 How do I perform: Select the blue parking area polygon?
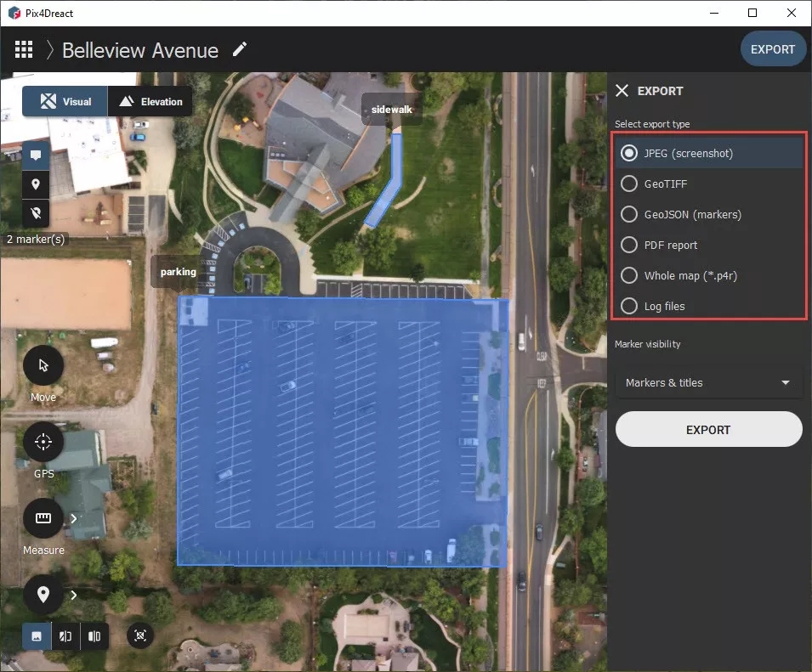[x=343, y=432]
